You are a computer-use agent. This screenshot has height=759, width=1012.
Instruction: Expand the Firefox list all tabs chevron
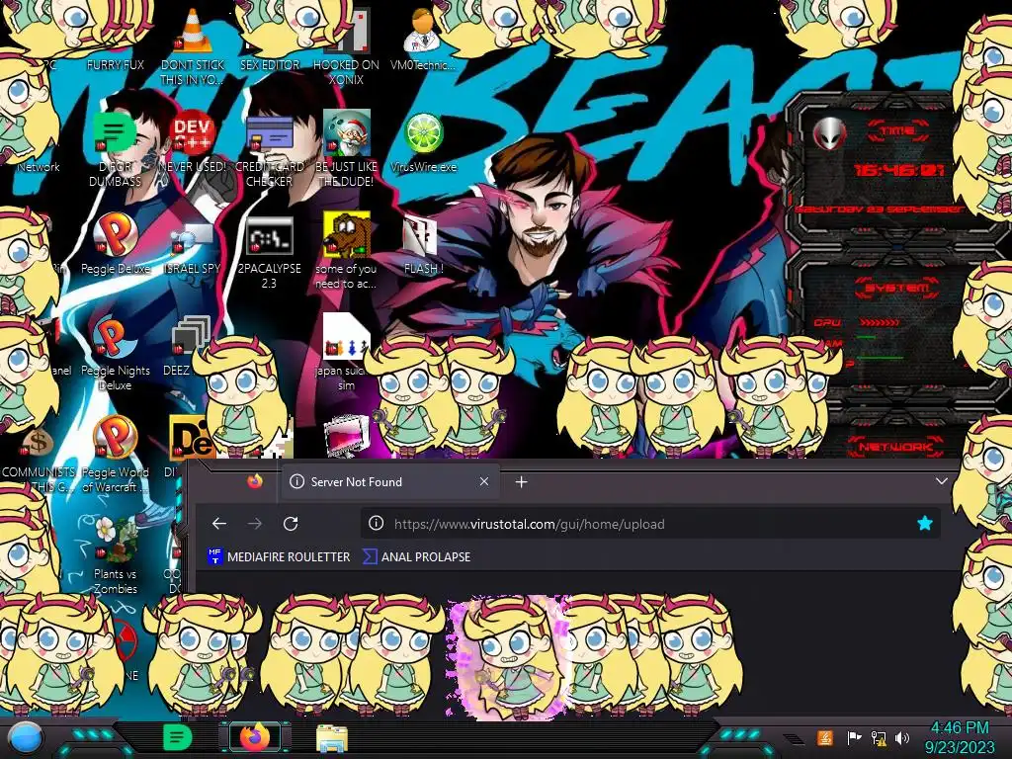[942, 481]
